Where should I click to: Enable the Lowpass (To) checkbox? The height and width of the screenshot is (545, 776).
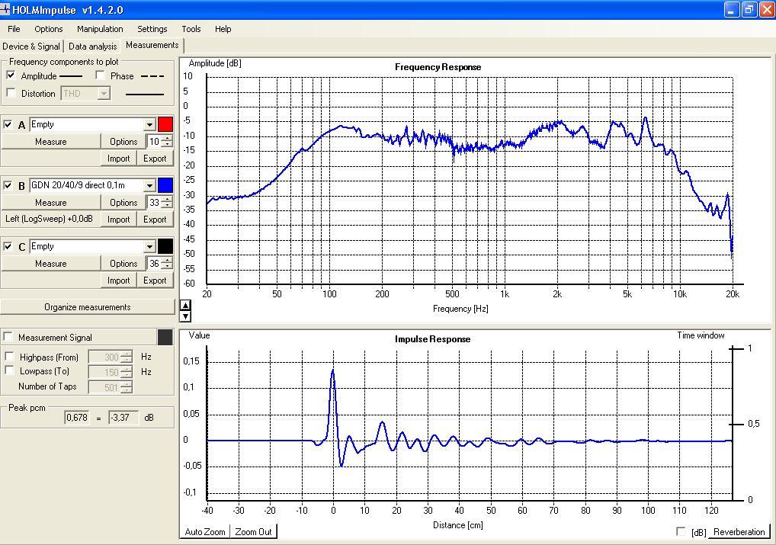[x=9, y=370]
